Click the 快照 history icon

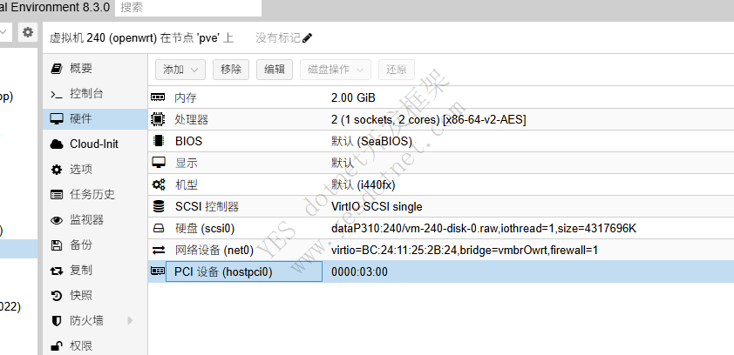56,296
